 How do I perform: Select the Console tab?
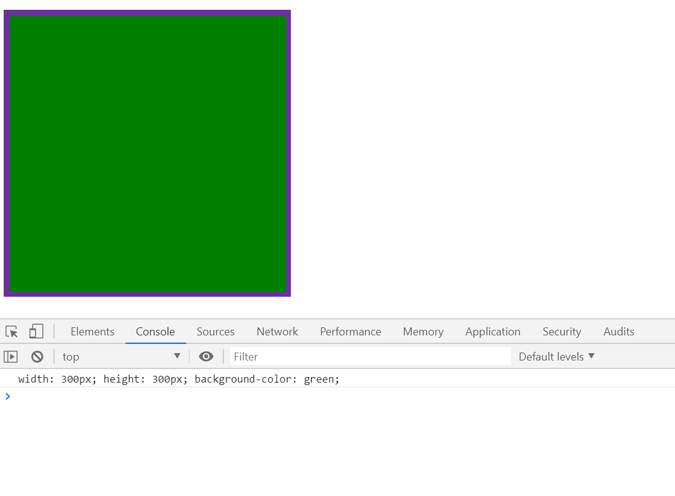155,332
